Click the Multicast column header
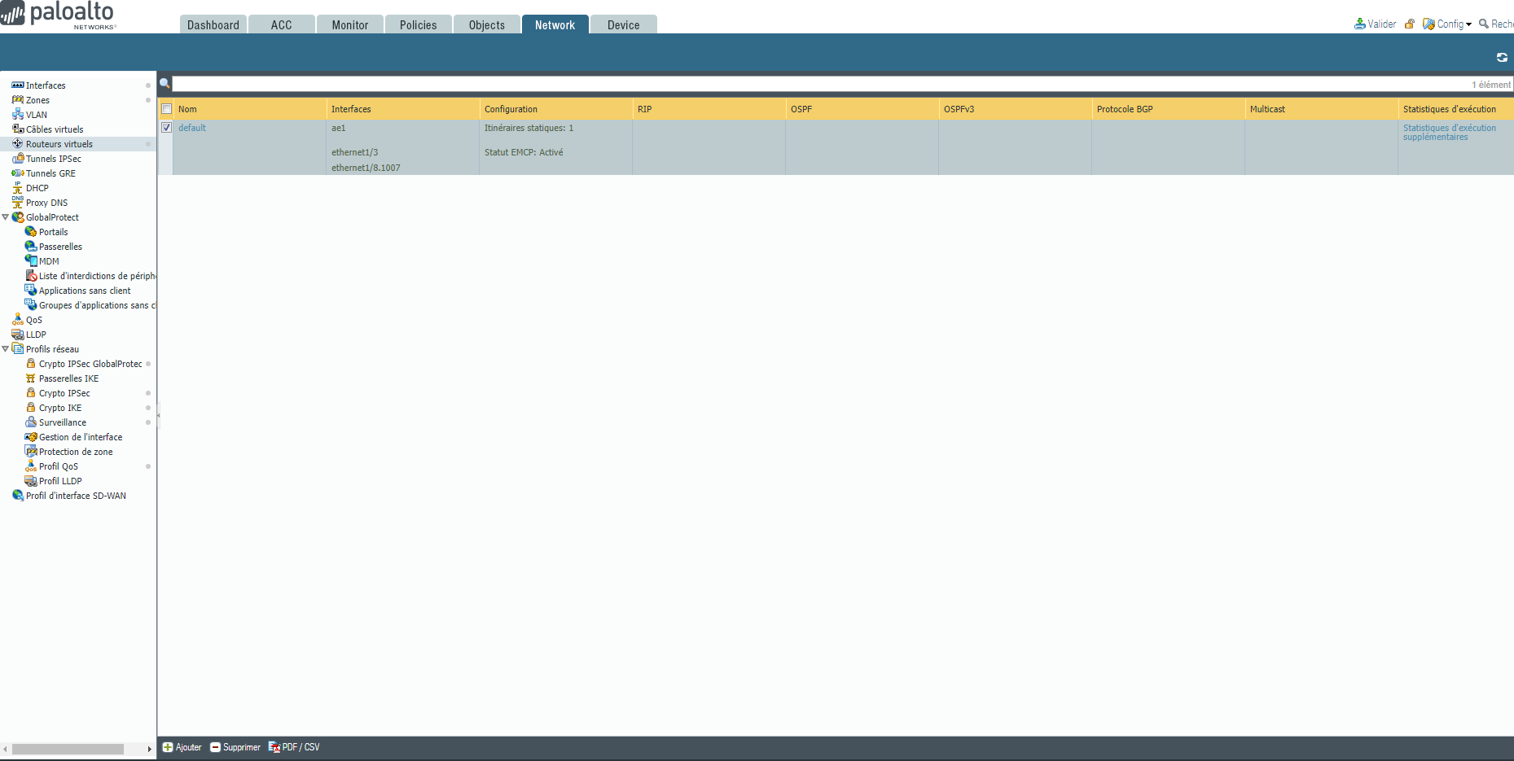 click(1321, 109)
